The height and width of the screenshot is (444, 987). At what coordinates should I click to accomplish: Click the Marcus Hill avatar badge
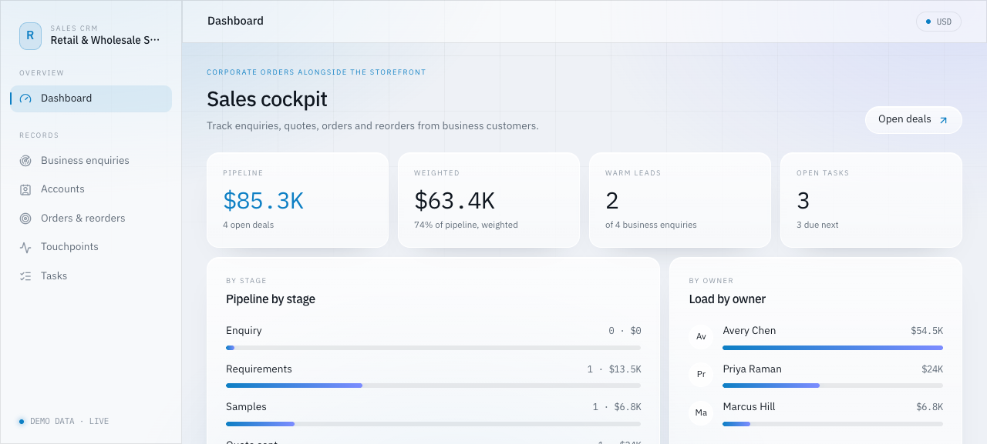click(x=701, y=412)
